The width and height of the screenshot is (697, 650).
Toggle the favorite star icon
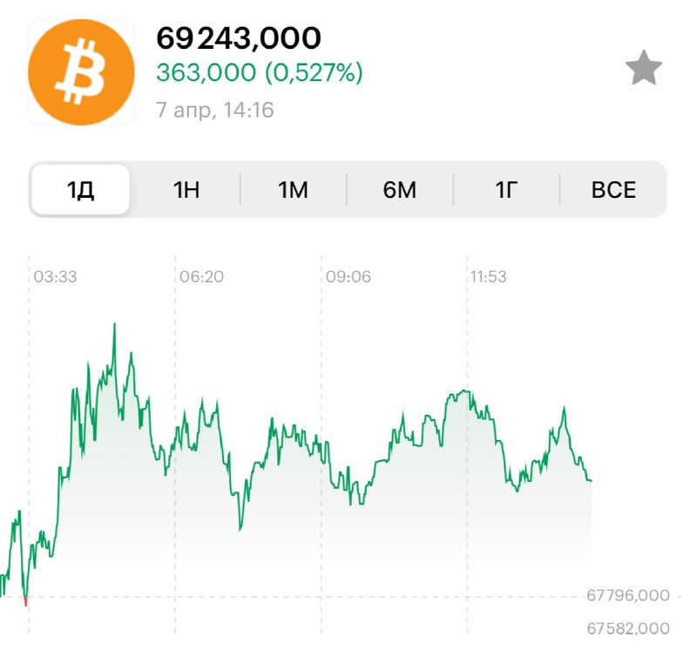click(x=644, y=68)
